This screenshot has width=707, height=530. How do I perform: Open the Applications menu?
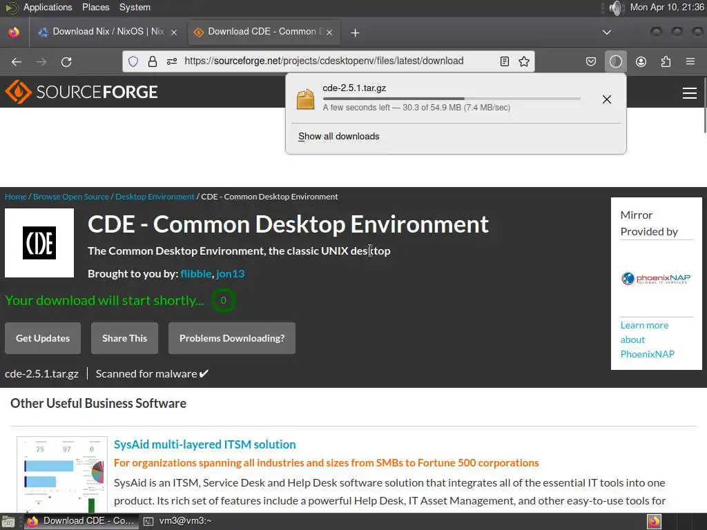pos(48,7)
